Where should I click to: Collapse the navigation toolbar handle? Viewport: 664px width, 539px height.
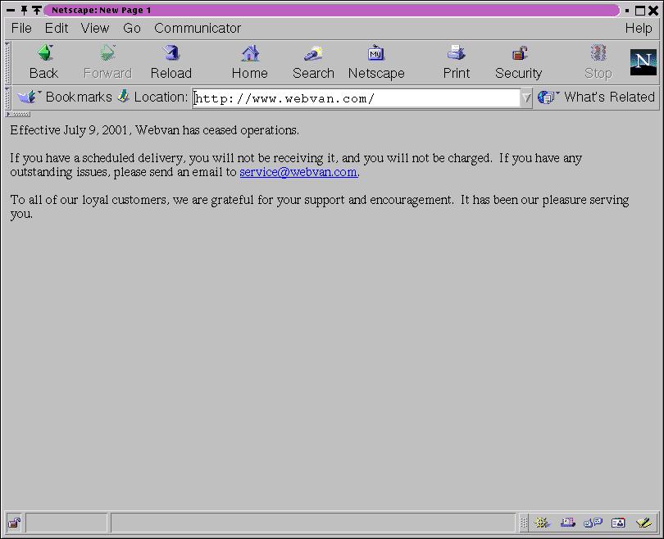click(x=7, y=62)
